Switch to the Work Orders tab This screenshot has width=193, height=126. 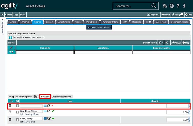coord(91,22)
